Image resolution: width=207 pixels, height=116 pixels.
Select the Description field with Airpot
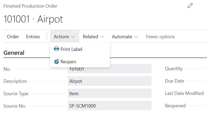click(x=109, y=81)
